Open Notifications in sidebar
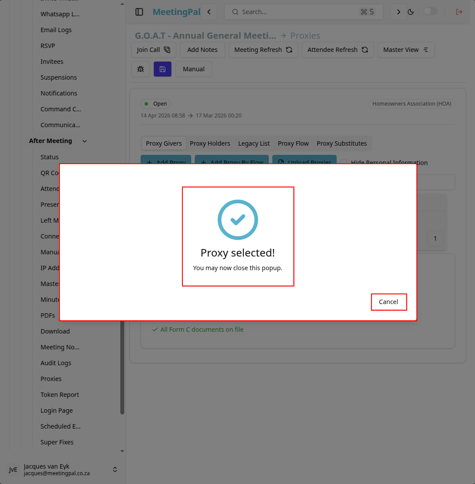475x484 pixels. (x=59, y=93)
